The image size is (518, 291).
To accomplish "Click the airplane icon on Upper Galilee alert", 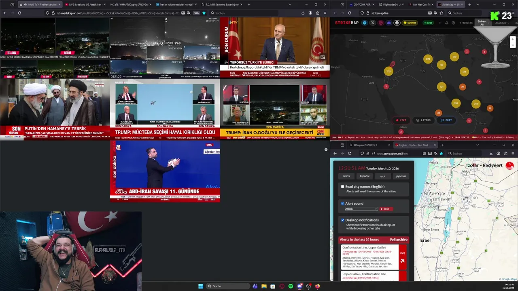I will tap(402, 261).
